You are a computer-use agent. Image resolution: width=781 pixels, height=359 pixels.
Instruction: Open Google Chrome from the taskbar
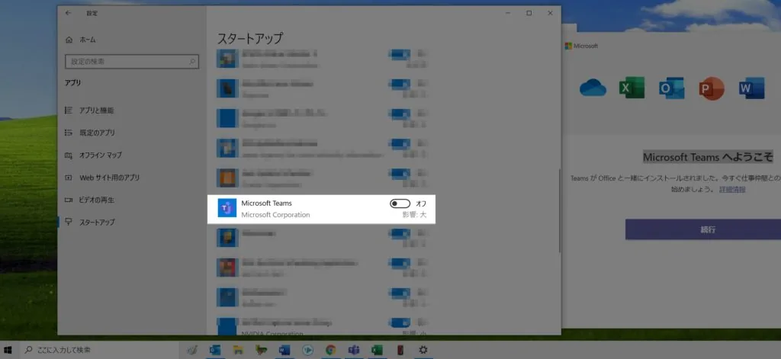331,350
